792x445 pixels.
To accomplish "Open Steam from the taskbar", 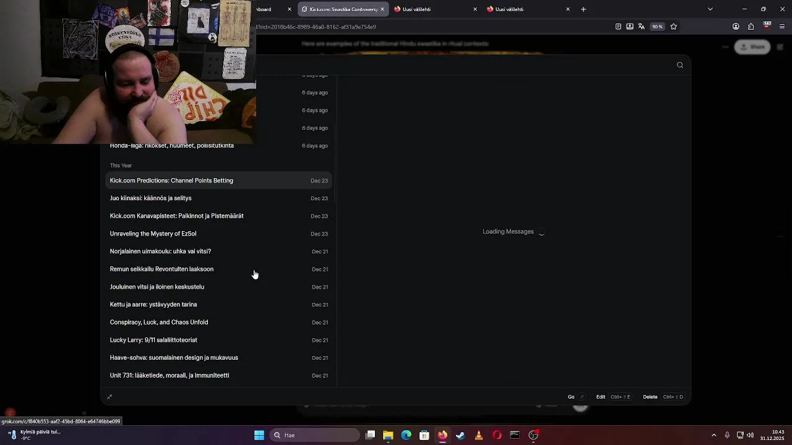I will (460, 435).
